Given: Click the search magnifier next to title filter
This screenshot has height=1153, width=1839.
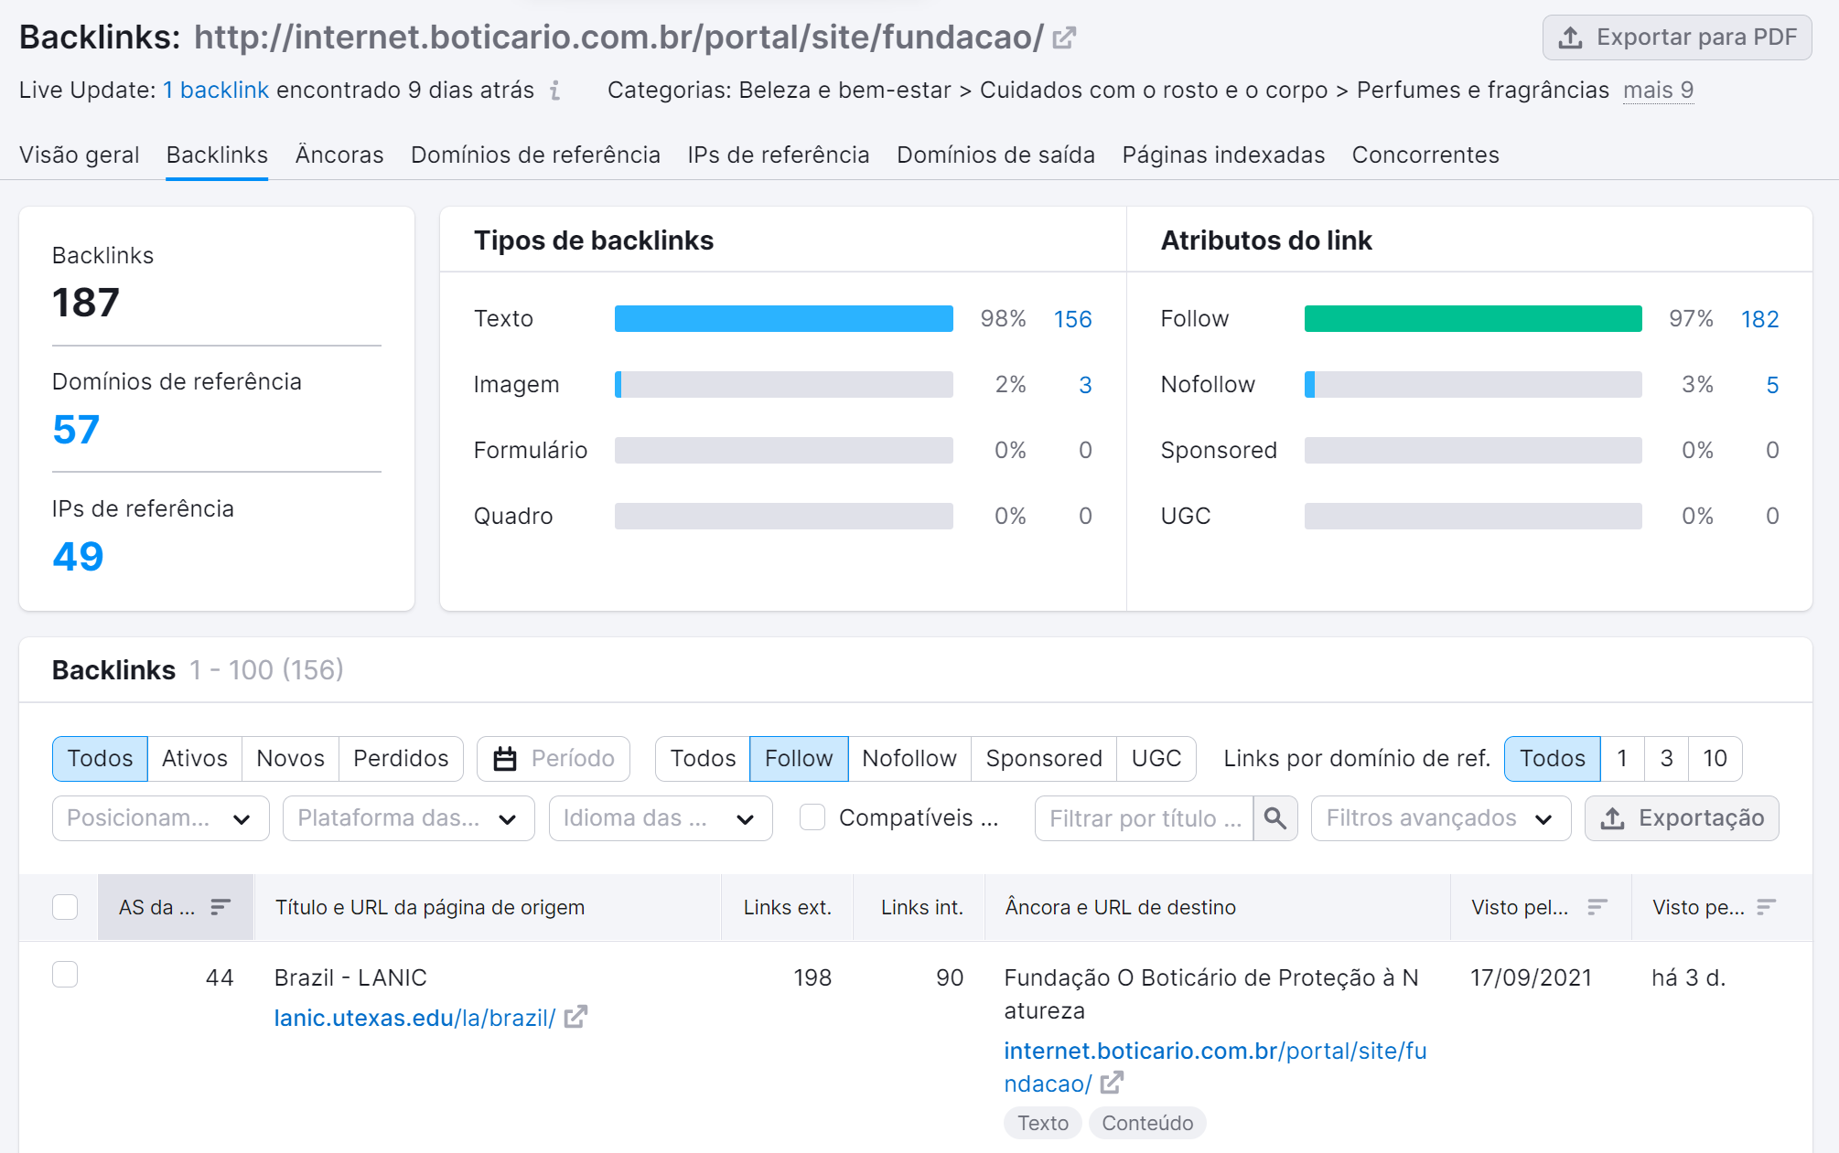Looking at the screenshot, I should point(1274,817).
